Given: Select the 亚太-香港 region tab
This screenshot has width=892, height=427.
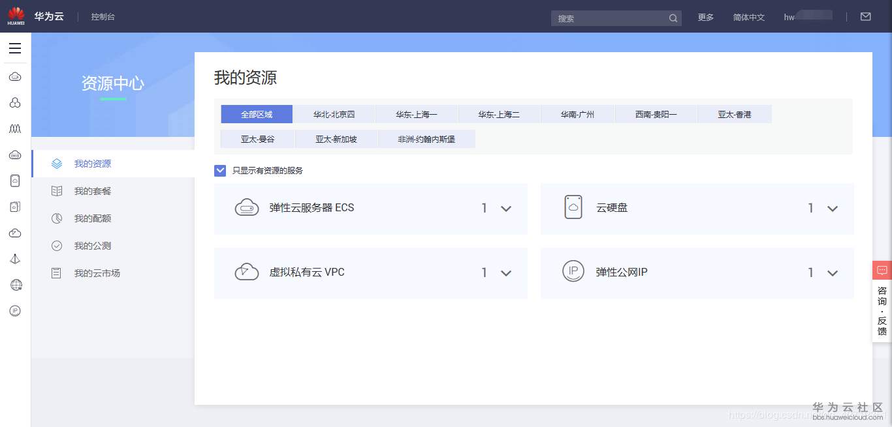Looking at the screenshot, I should coord(735,114).
